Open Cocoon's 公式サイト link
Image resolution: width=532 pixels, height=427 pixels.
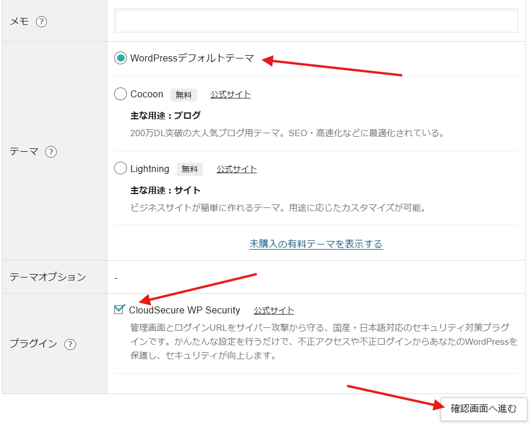click(x=231, y=94)
